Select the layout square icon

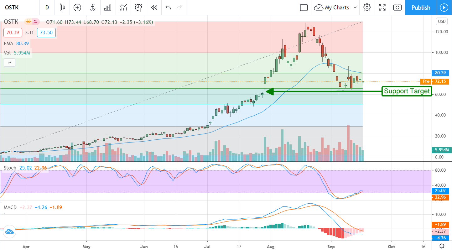pos(304,8)
